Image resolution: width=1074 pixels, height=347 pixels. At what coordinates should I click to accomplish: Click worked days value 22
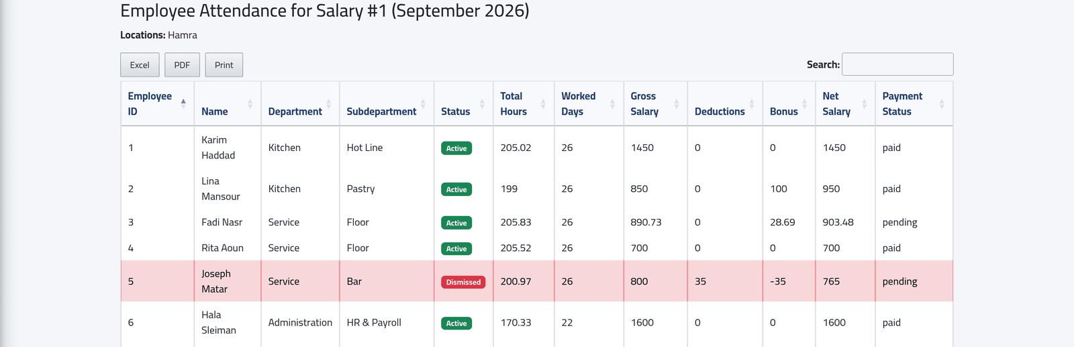[567, 322]
